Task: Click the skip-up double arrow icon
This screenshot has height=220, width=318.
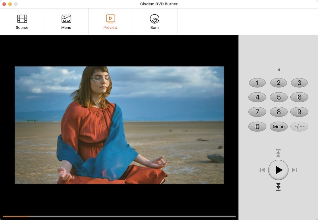Action: tap(278, 153)
